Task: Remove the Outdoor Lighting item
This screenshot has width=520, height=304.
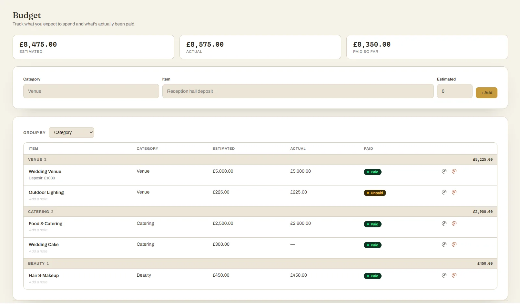Action: (454, 192)
